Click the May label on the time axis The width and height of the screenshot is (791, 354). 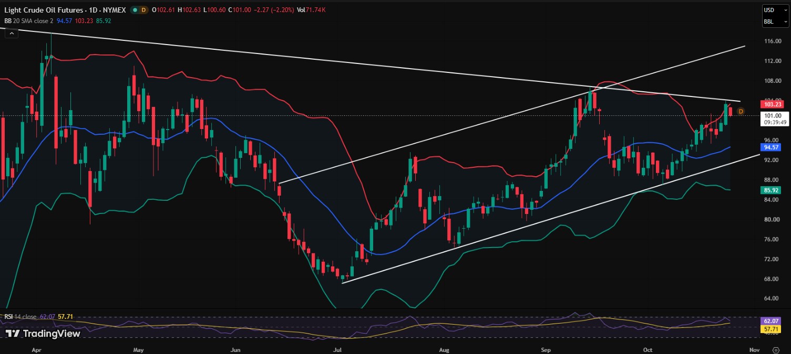point(138,349)
